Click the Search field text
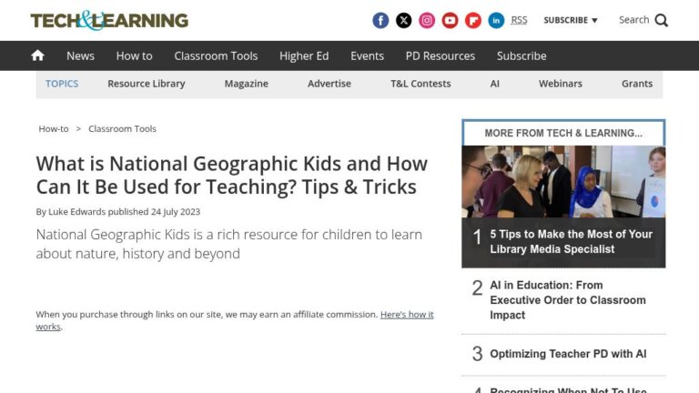Image resolution: width=699 pixels, height=393 pixels. click(x=633, y=20)
